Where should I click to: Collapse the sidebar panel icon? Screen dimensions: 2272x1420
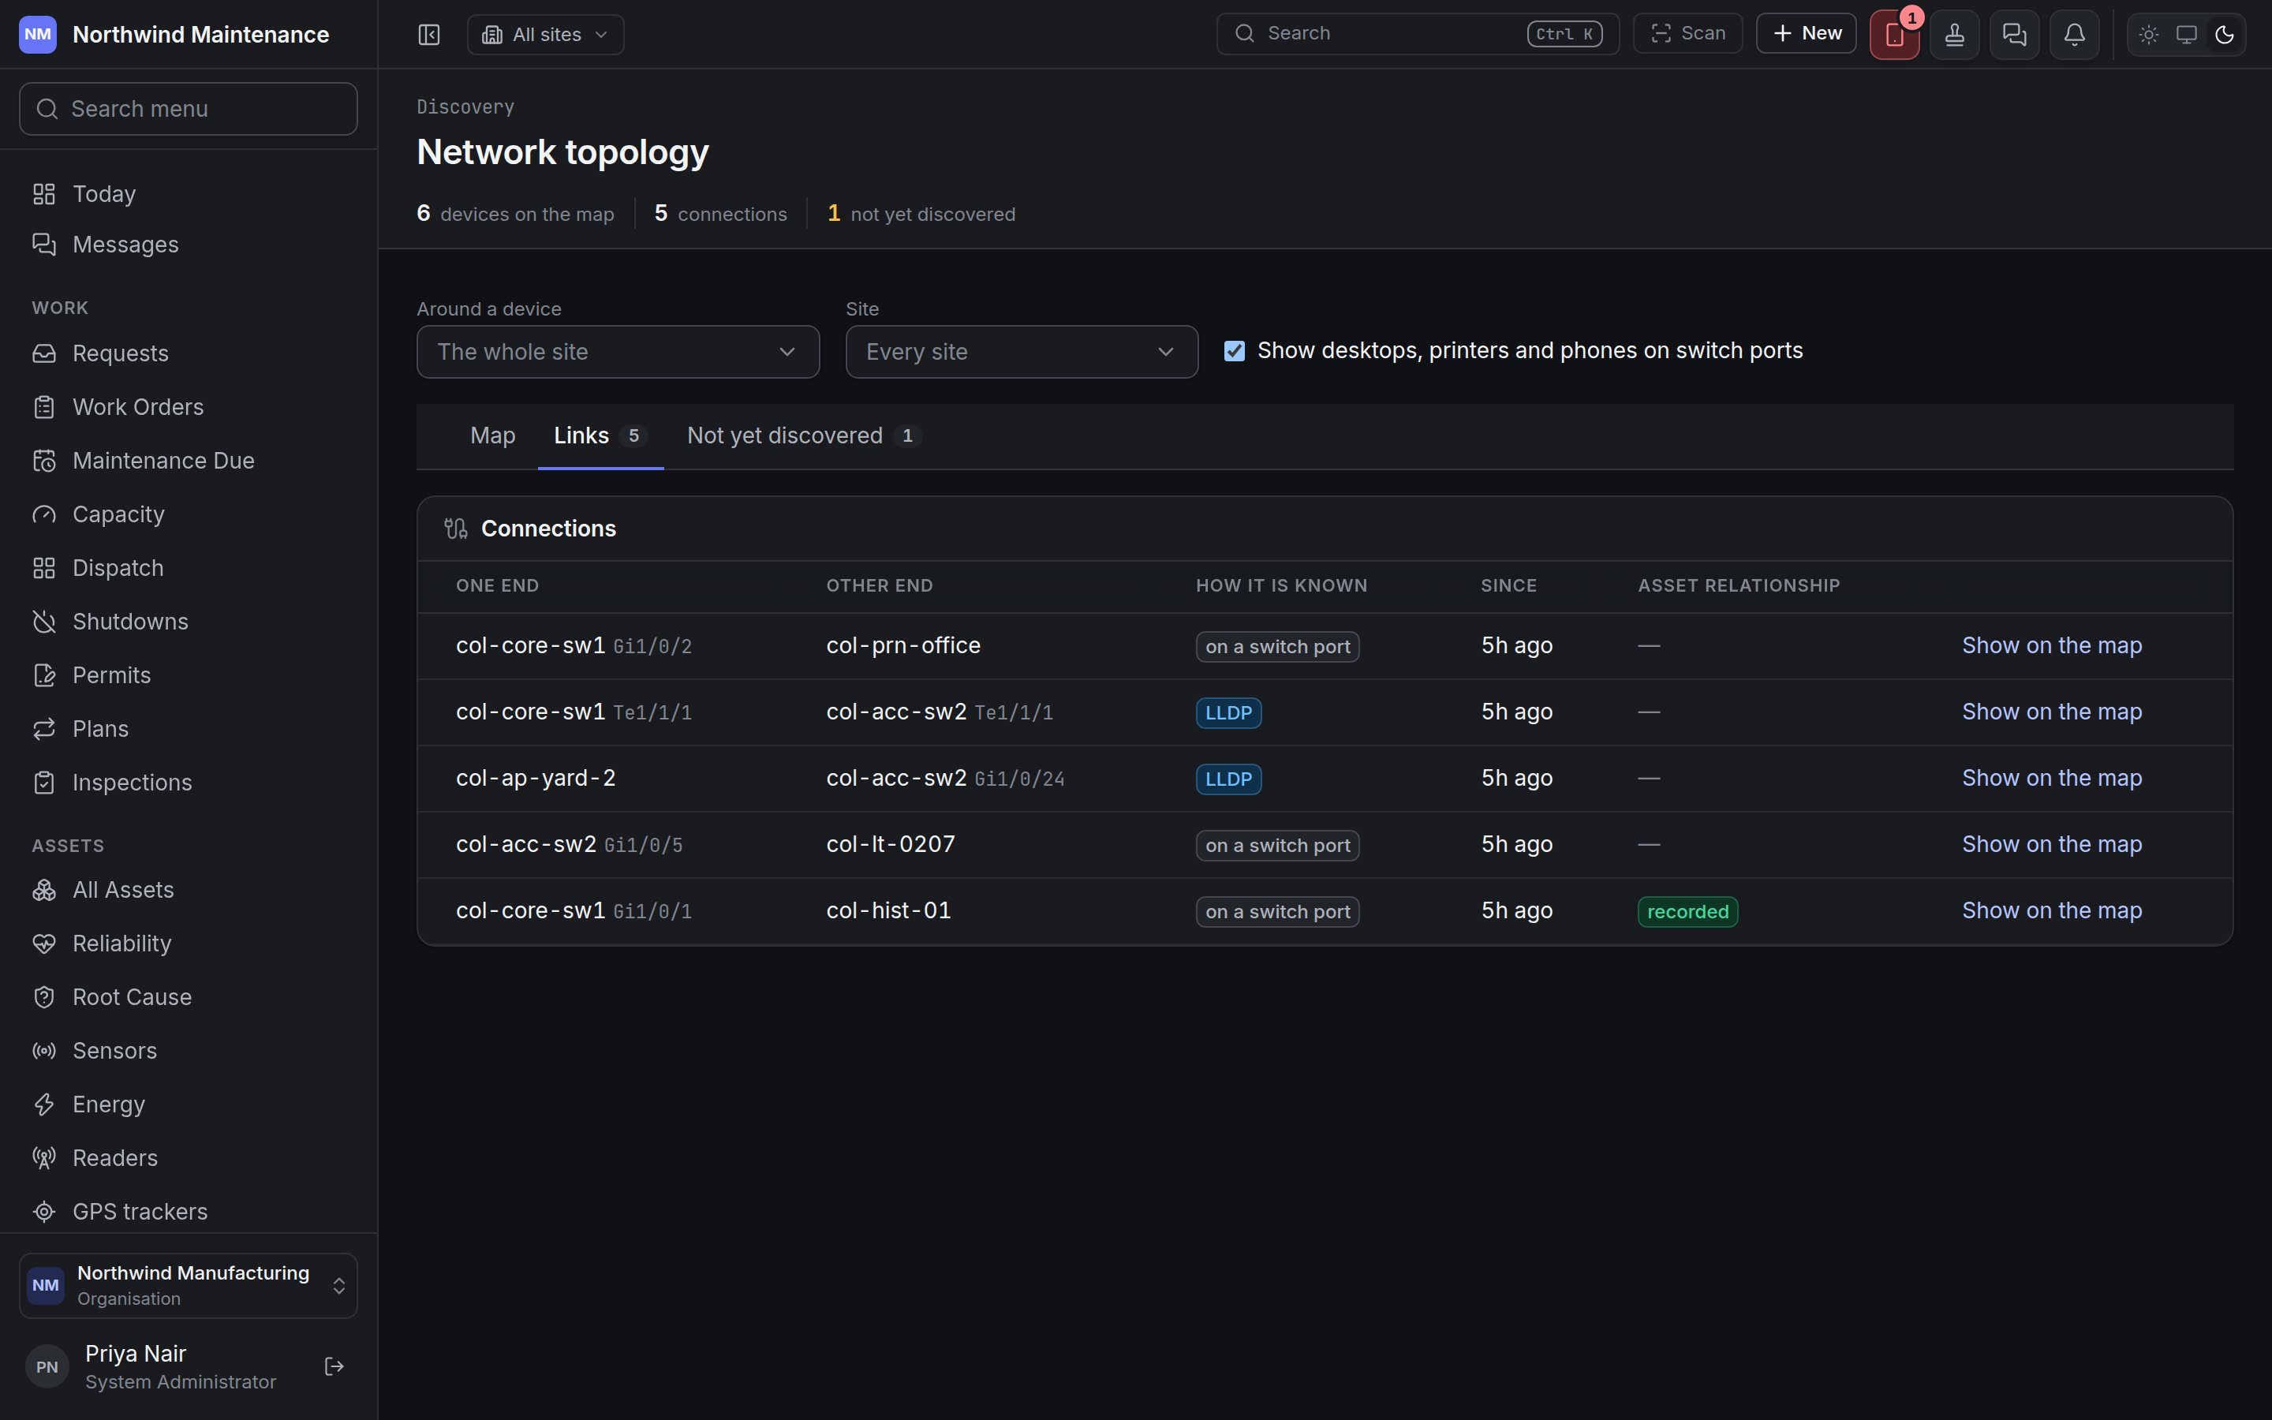(429, 35)
